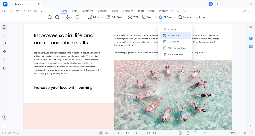Open the attachments paperclip panel
This screenshot has width=255, height=136.
[4, 52]
